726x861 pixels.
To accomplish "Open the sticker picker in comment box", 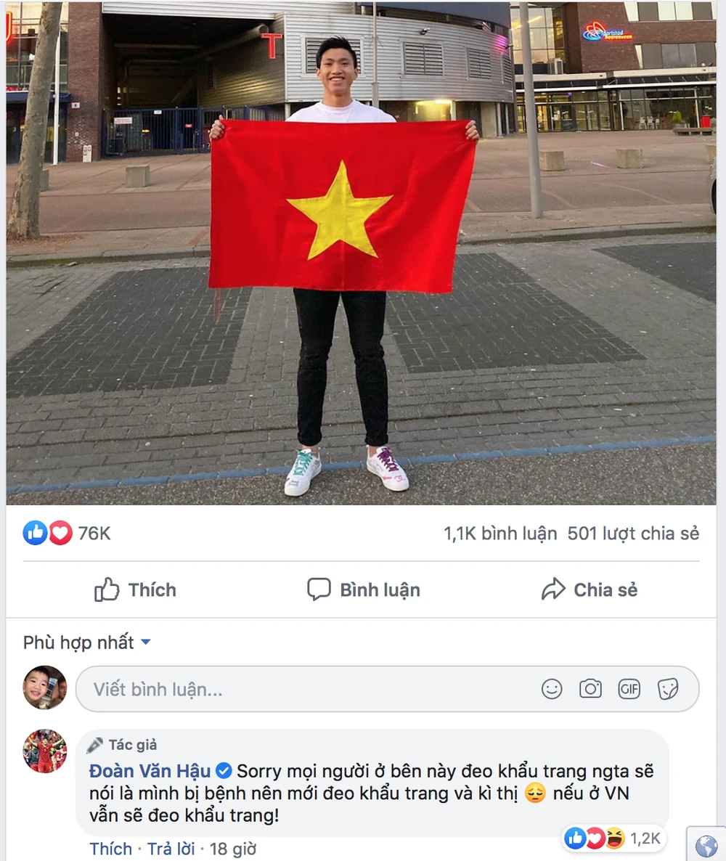I will tap(668, 688).
